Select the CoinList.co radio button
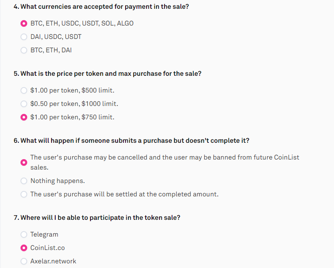The image size is (334, 268). [x=23, y=248]
